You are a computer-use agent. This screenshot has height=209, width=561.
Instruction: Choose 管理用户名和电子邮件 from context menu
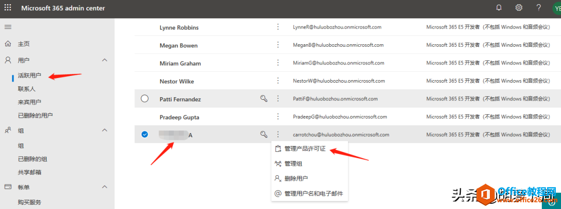point(314,193)
